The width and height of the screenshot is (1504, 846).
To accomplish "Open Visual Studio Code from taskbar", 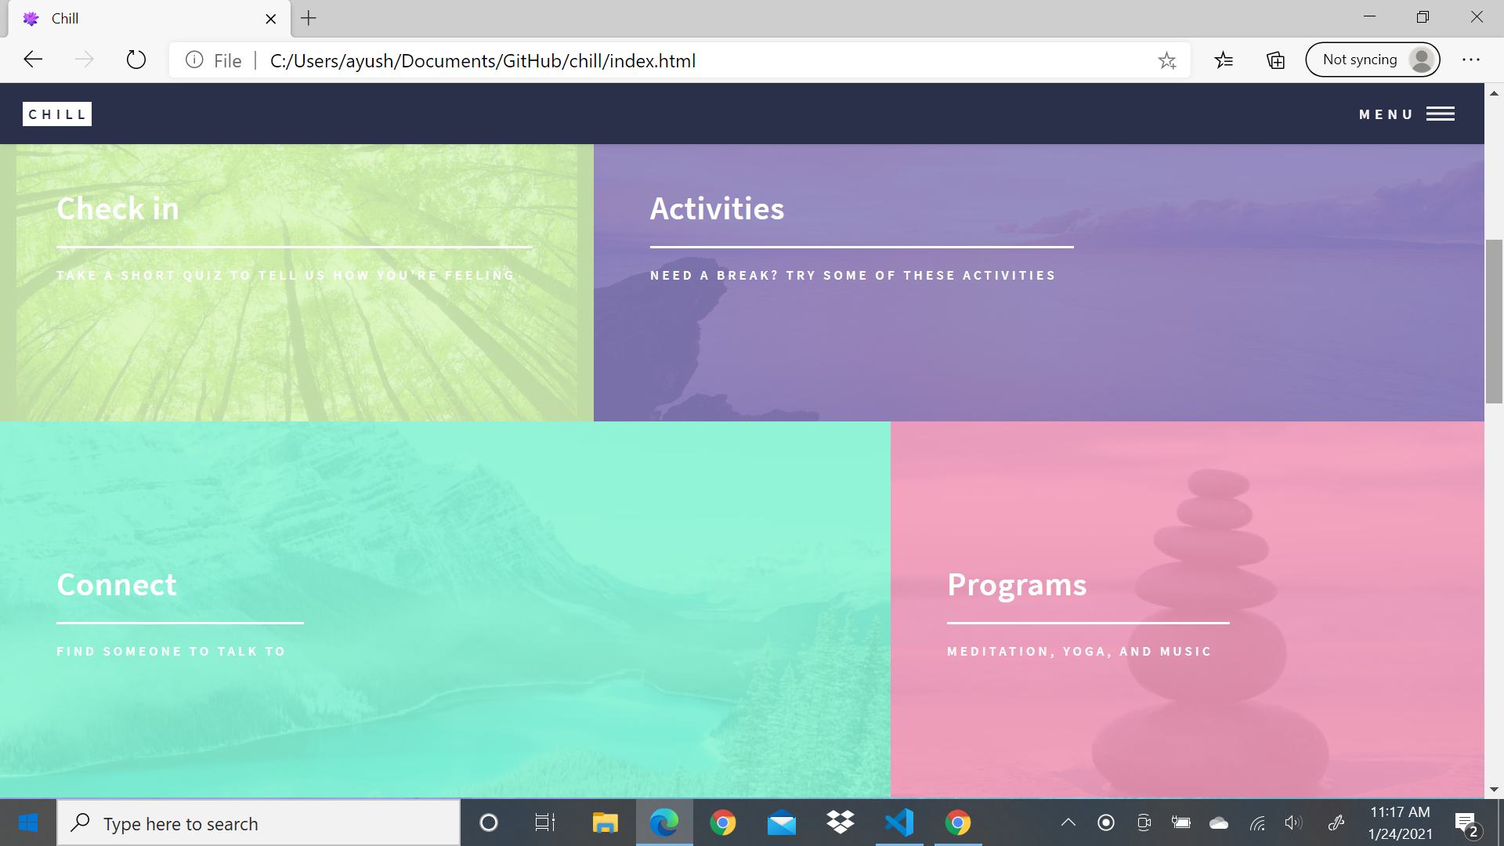I will [899, 822].
